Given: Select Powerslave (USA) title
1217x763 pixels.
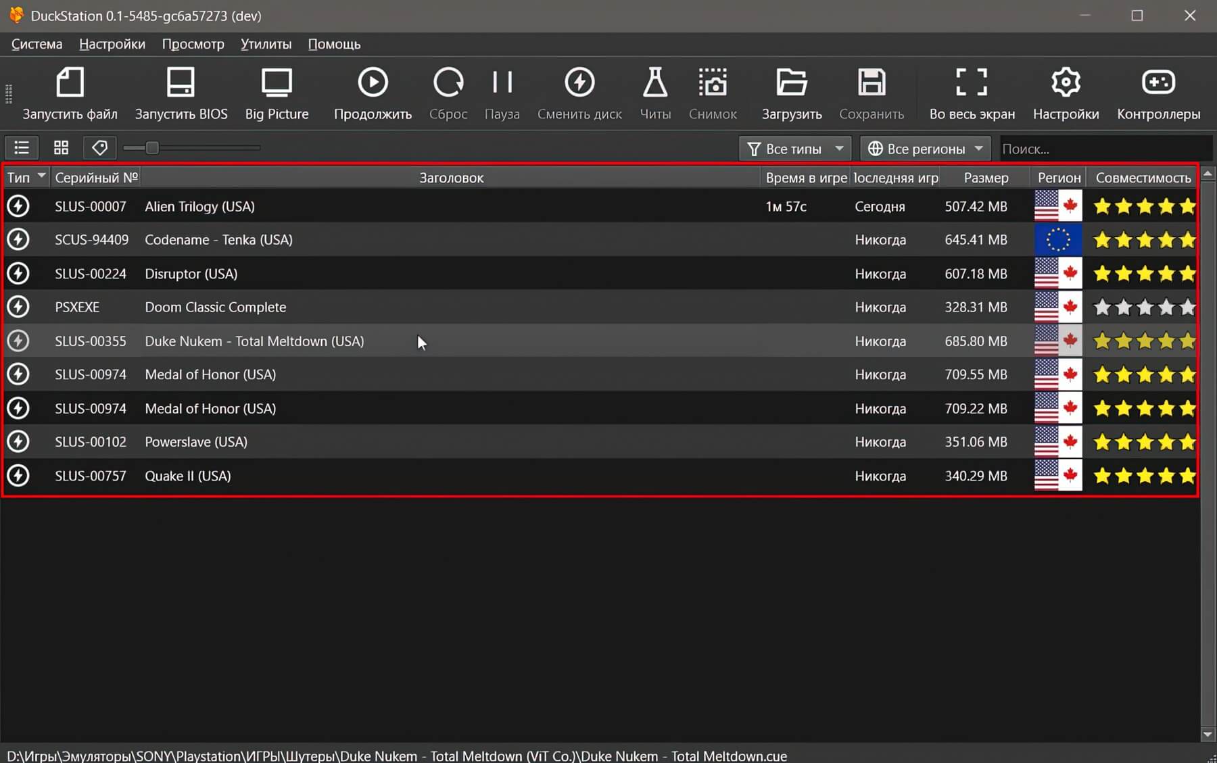Looking at the screenshot, I should coord(196,442).
